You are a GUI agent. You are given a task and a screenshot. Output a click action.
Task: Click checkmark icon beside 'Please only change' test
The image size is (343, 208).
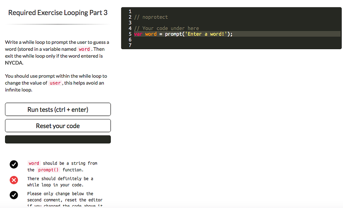click(x=14, y=195)
